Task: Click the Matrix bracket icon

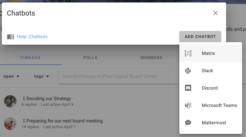Action: pos(188,53)
